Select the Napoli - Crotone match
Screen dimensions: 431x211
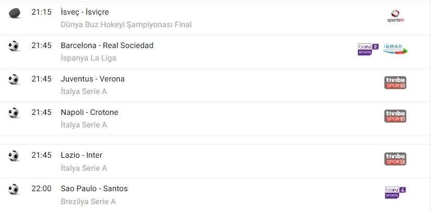[x=89, y=112]
